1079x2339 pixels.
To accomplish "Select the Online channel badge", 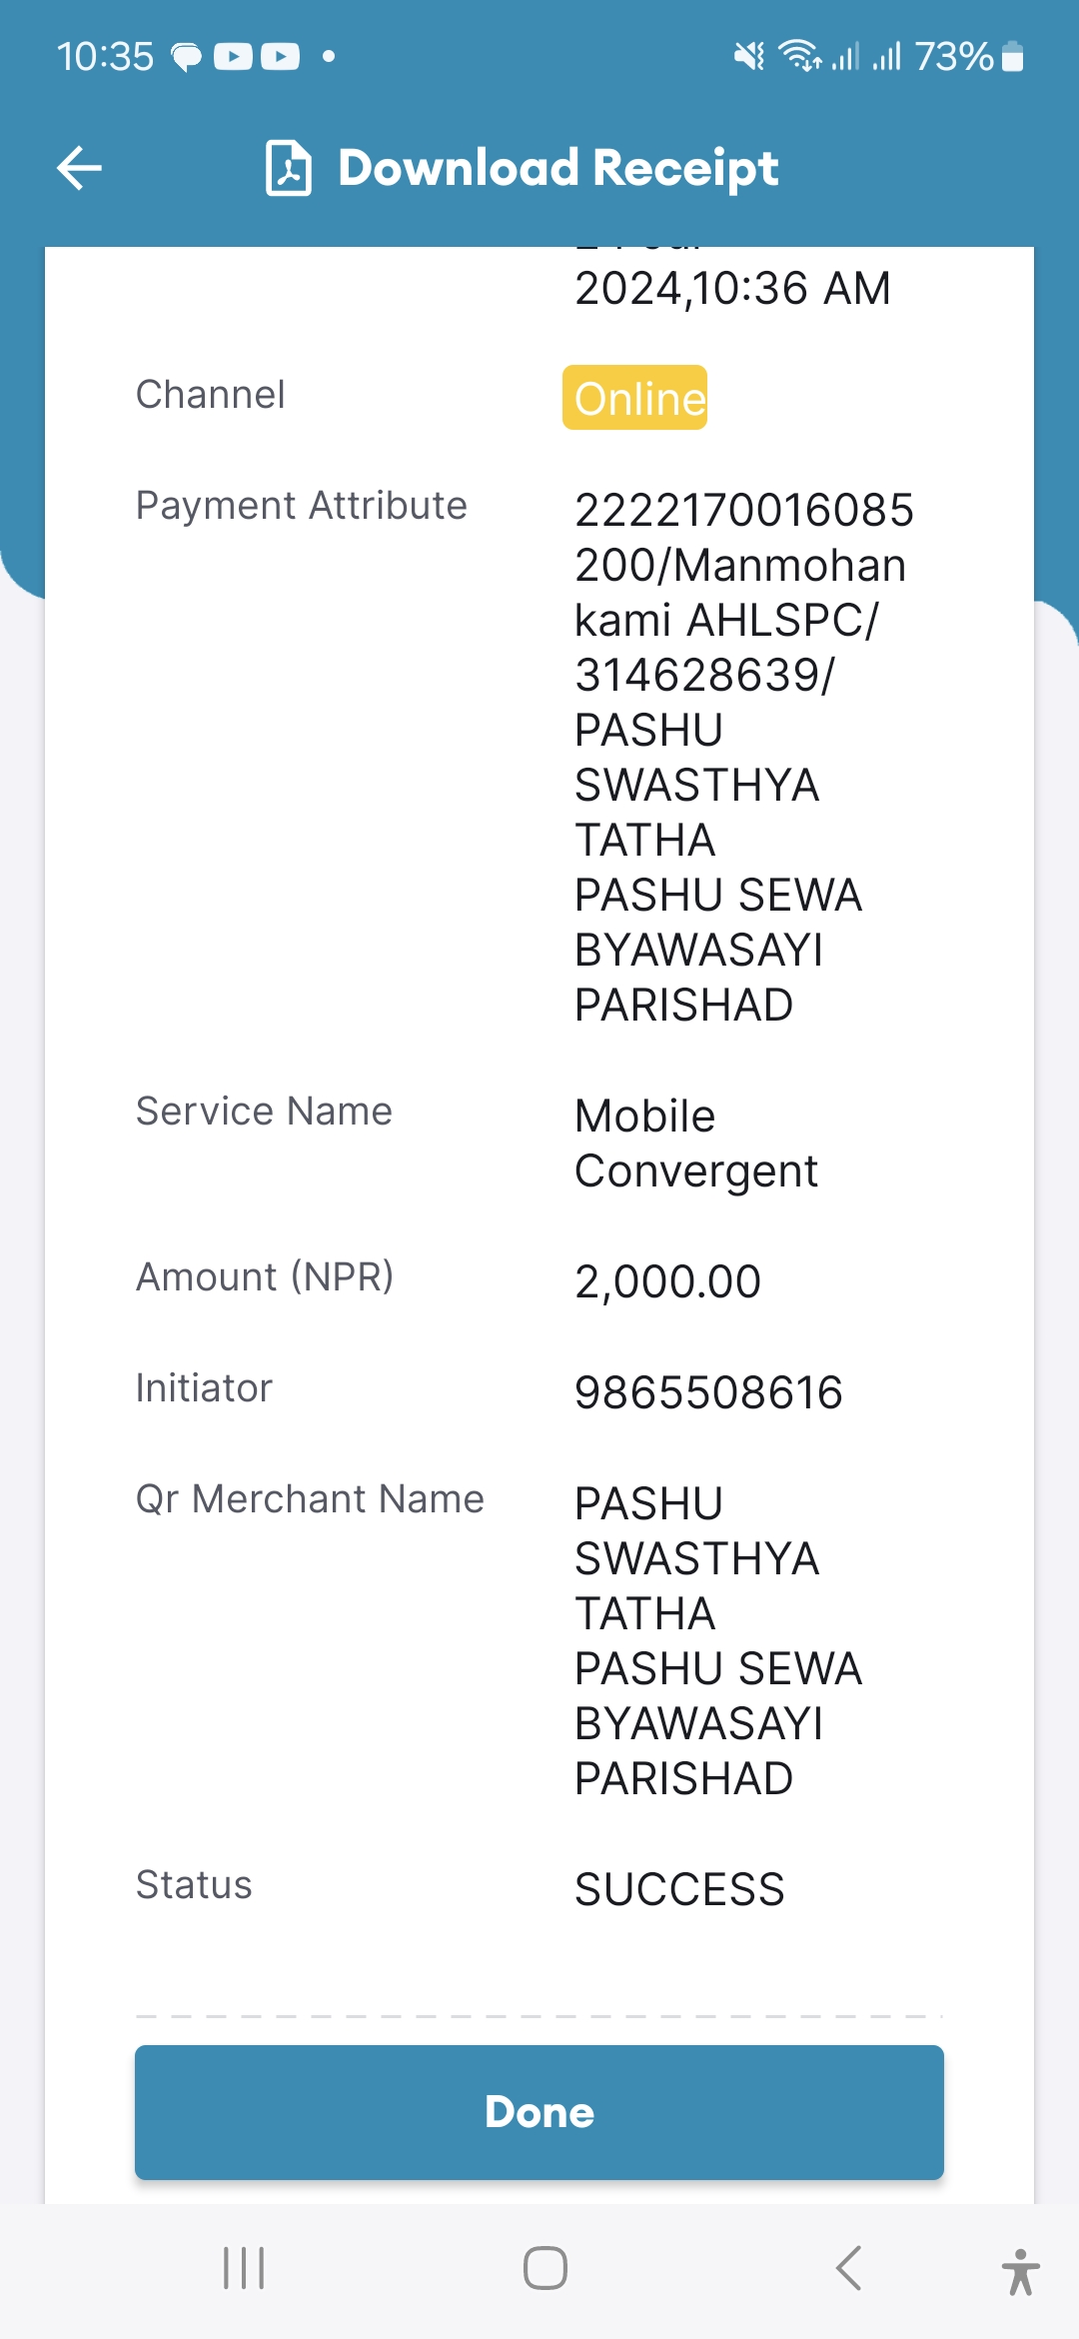I will tap(634, 397).
